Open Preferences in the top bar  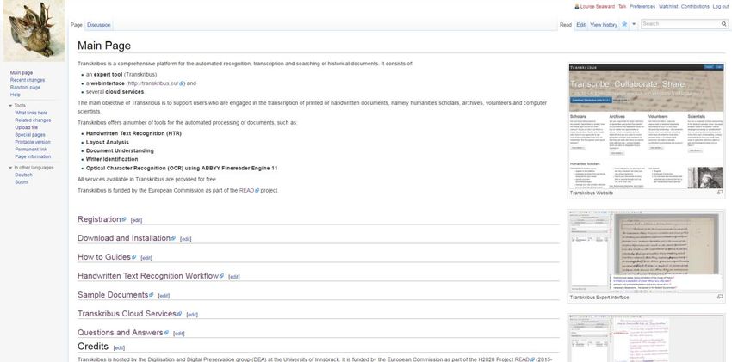point(642,7)
